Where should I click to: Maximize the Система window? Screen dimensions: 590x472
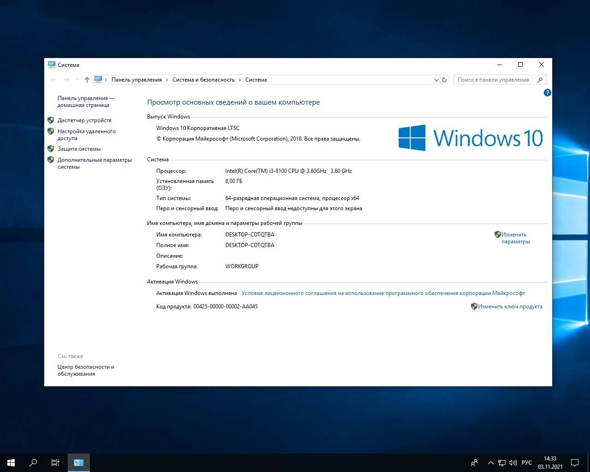pyautogui.click(x=520, y=65)
